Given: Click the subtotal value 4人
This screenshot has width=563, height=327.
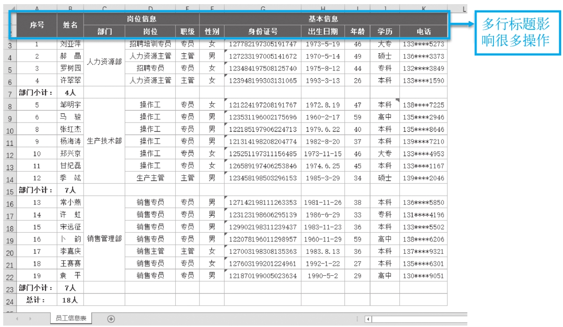Looking at the screenshot, I should pyautogui.click(x=70, y=93).
